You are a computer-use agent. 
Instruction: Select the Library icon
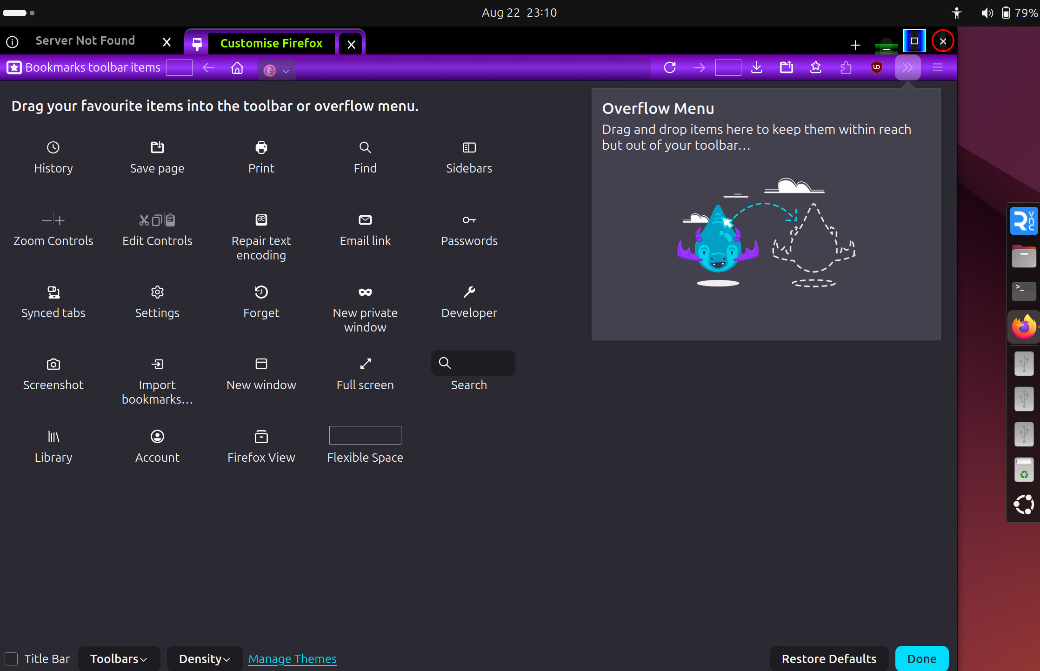click(53, 437)
